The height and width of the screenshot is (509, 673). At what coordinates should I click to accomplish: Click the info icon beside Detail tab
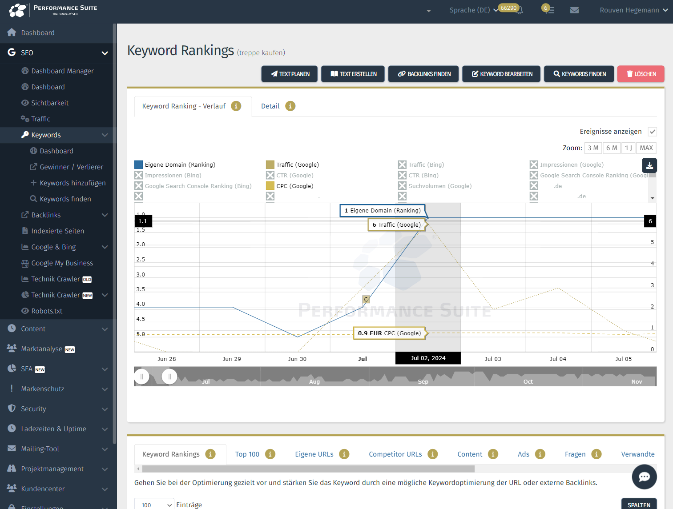click(x=290, y=106)
